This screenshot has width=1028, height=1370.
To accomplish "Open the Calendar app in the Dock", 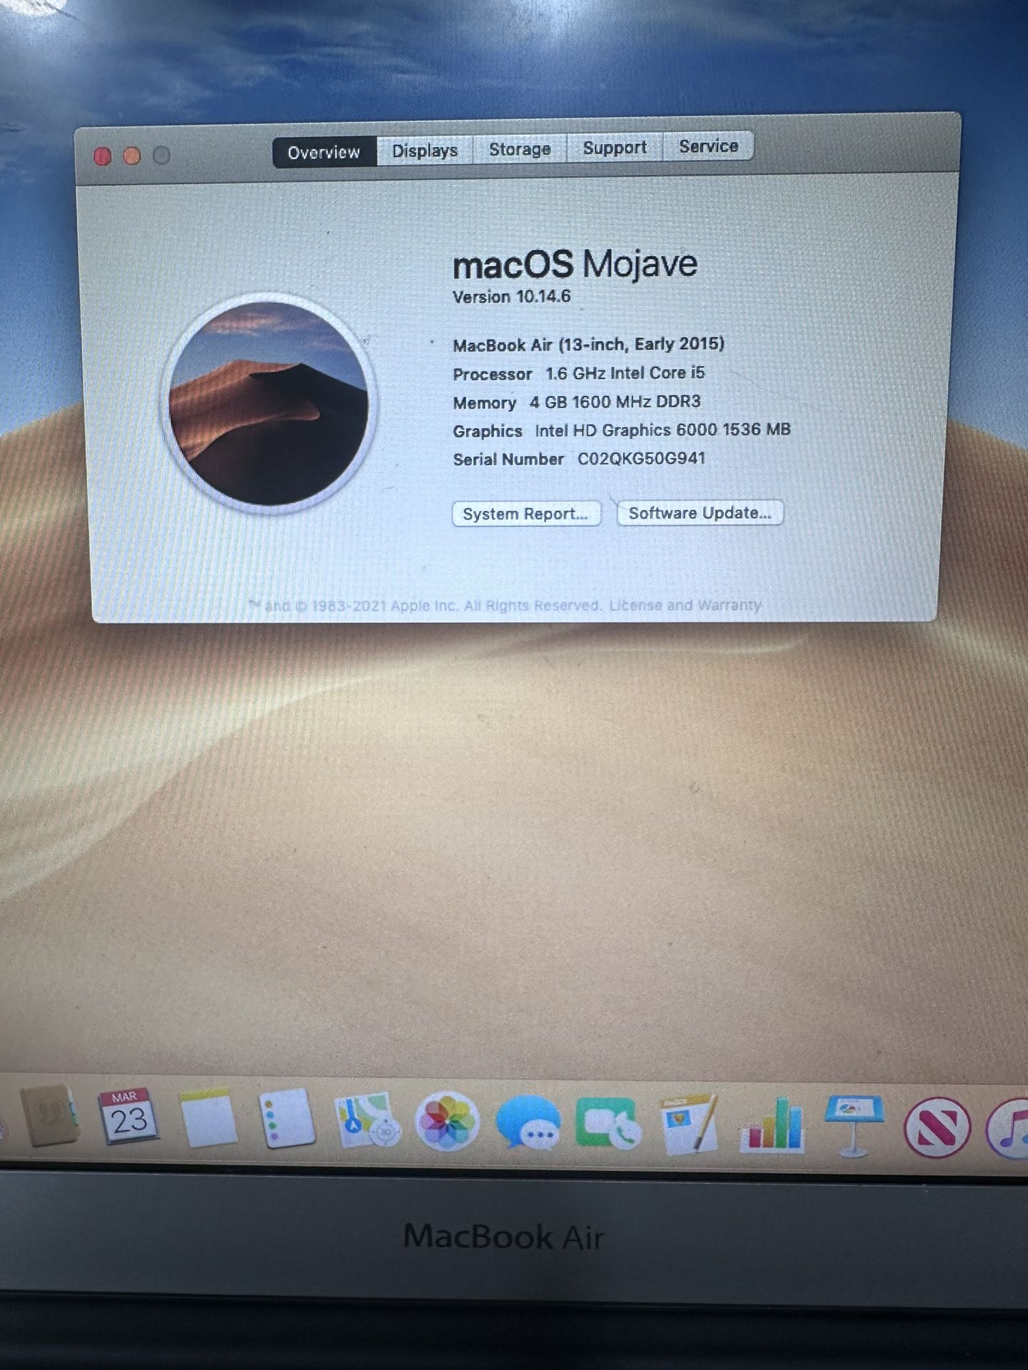I will (128, 1116).
